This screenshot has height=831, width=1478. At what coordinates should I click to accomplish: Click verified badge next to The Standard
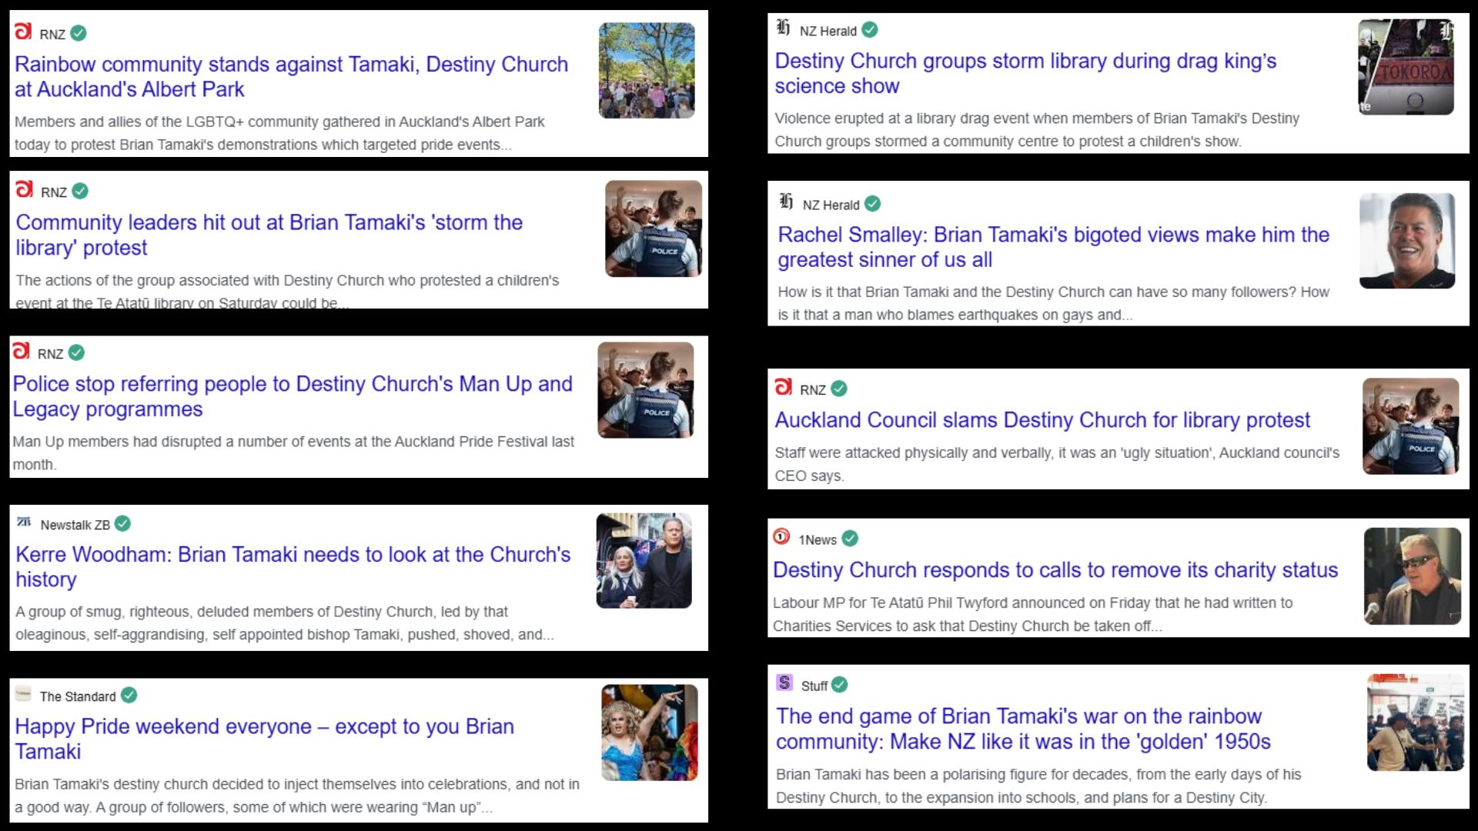pos(129,695)
